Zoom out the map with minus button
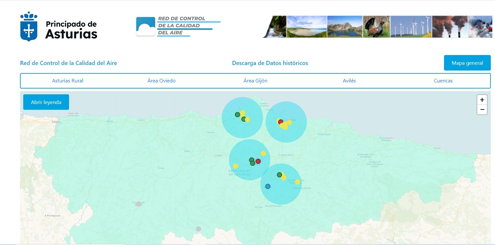 [482, 110]
